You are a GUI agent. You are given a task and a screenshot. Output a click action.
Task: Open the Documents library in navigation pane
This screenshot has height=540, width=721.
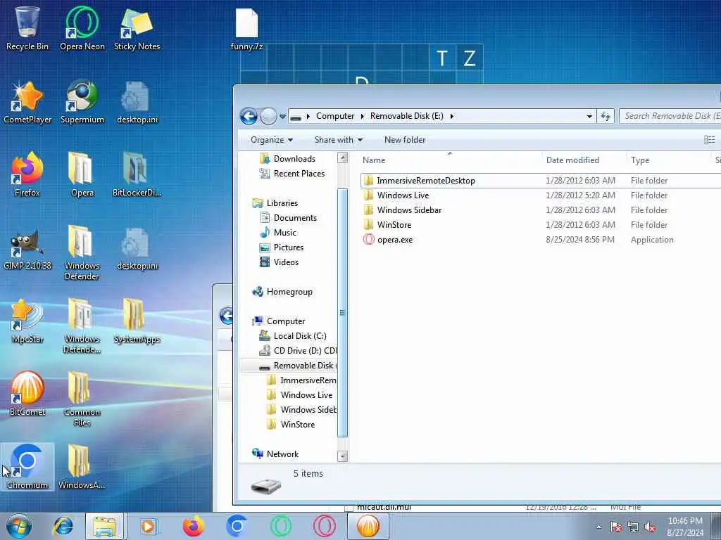click(295, 218)
